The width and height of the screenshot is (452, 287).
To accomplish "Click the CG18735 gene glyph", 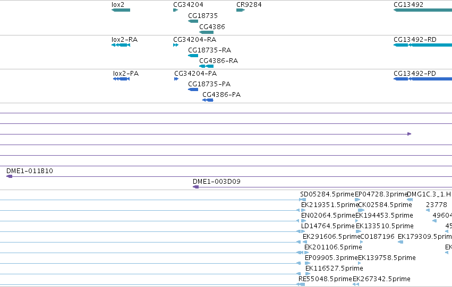I will tap(193, 21).
